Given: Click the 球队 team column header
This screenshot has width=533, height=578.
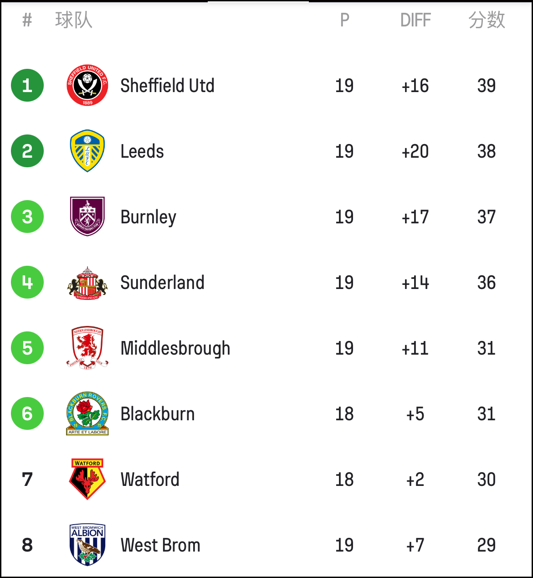Looking at the screenshot, I should (x=74, y=20).
